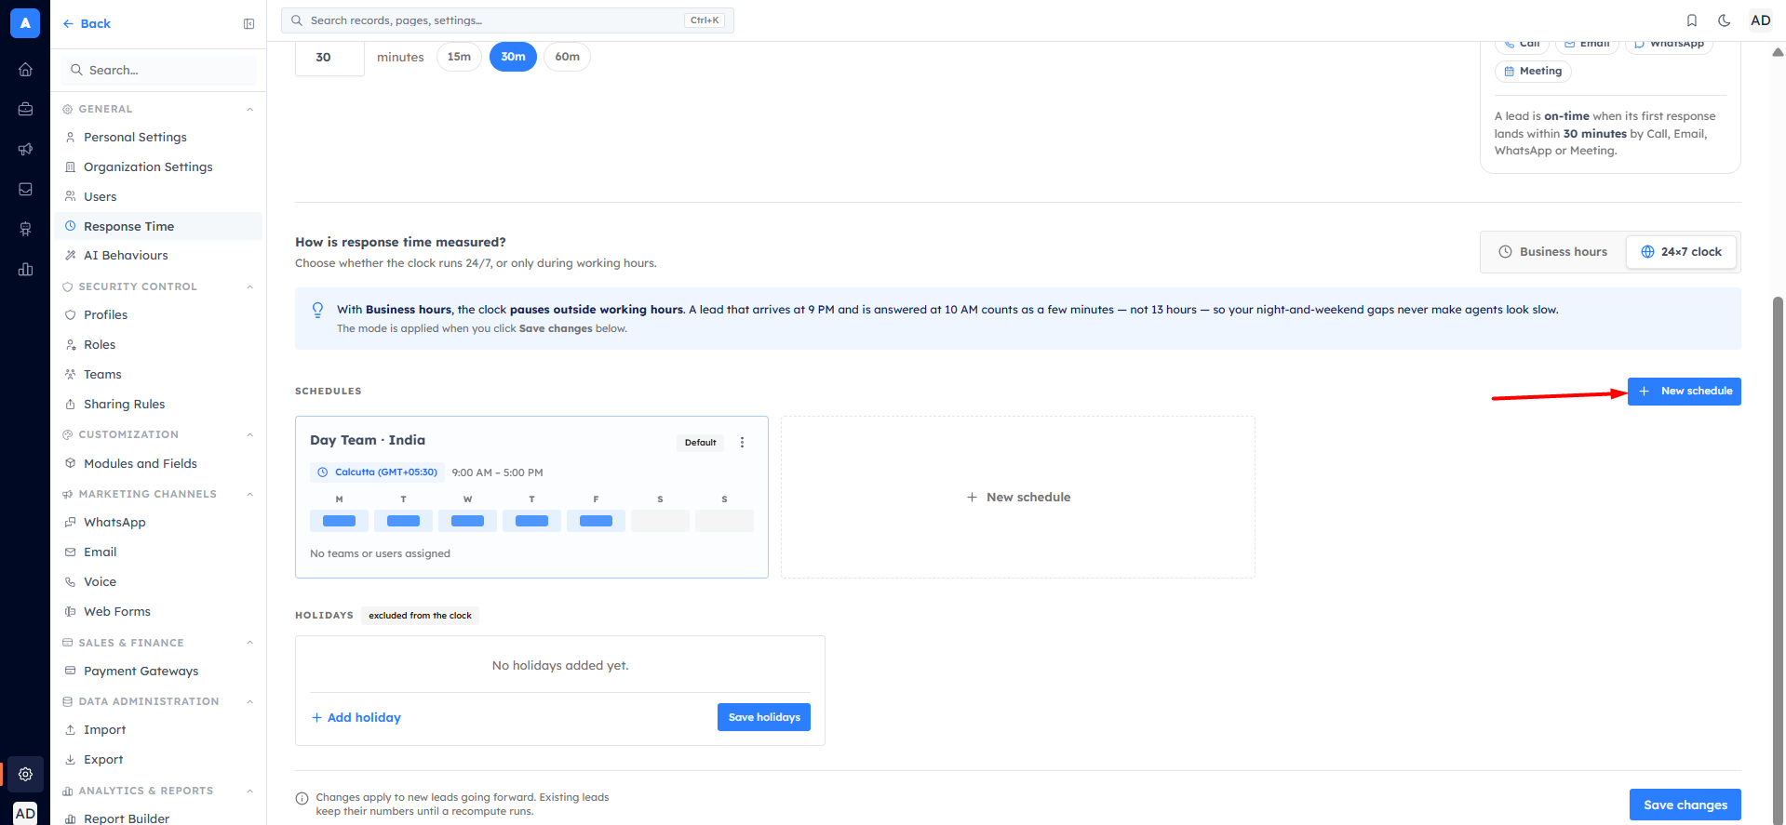The image size is (1786, 825).
Task: Open three-dot menu on Day Team card
Action: (x=742, y=443)
